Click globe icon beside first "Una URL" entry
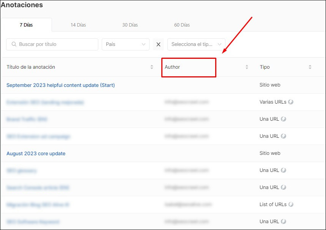This screenshot has height=230, width=326. (283, 119)
